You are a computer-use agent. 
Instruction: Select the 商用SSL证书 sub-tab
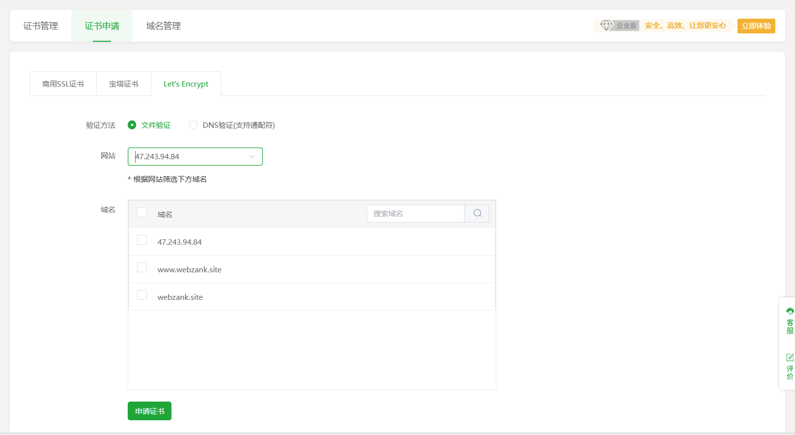(x=63, y=84)
